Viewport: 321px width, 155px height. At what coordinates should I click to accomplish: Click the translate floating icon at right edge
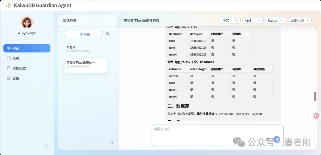(317, 116)
